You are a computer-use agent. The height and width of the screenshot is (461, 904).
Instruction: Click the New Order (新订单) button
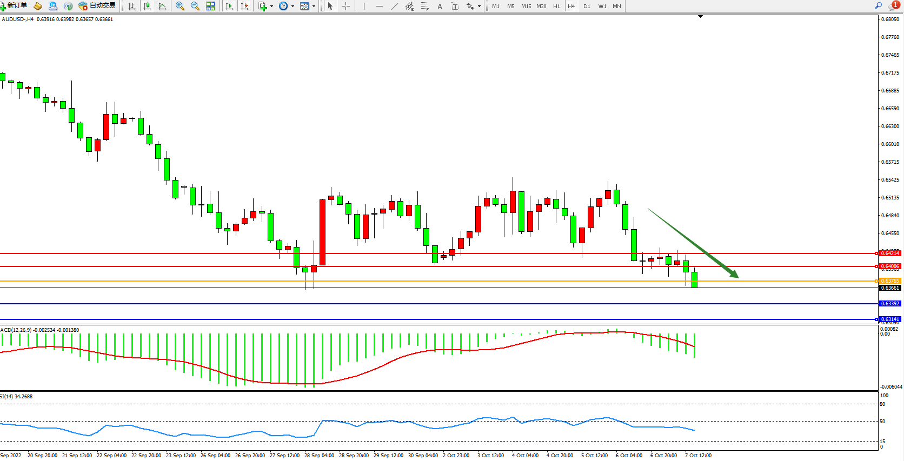tap(14, 6)
